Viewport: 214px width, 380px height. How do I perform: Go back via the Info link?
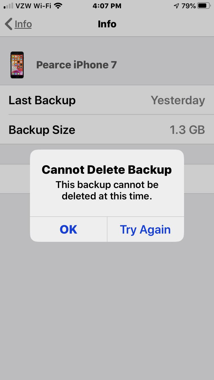[x=23, y=24]
